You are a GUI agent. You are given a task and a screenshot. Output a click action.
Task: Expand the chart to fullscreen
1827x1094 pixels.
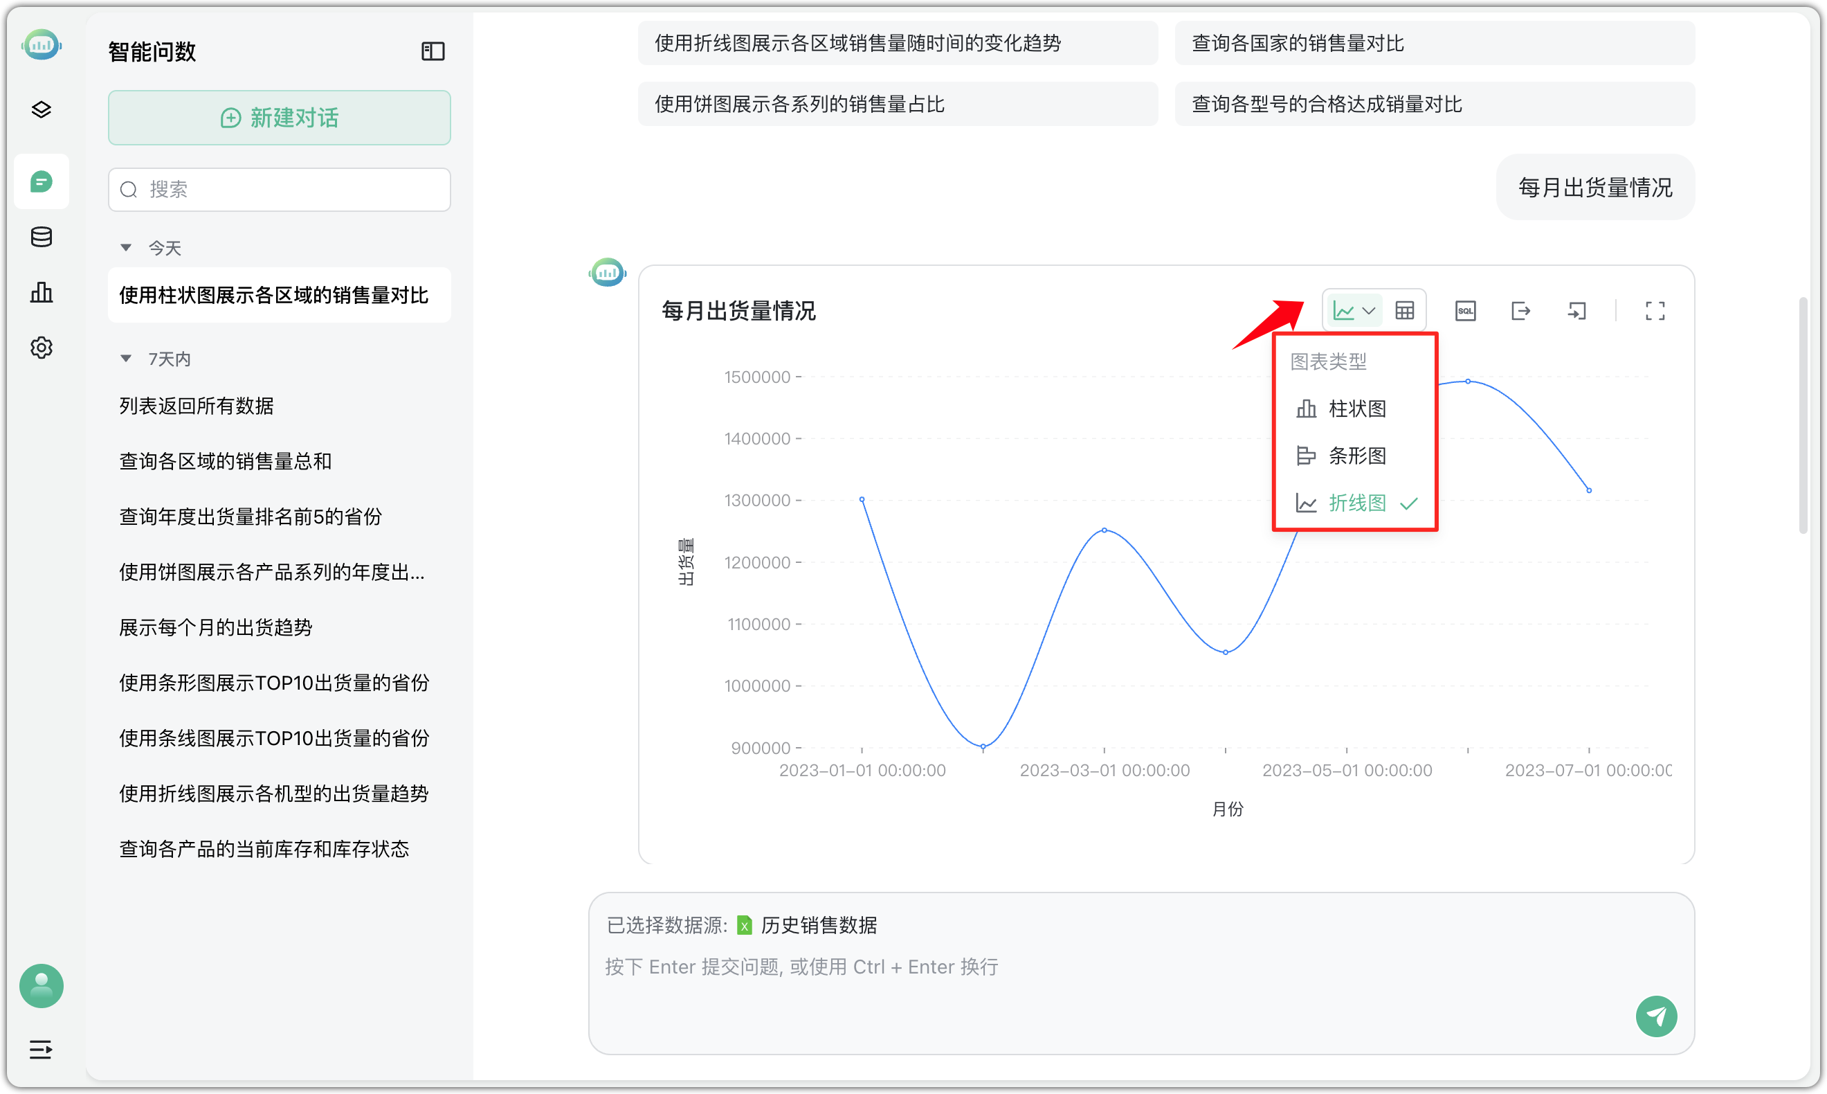1655,310
